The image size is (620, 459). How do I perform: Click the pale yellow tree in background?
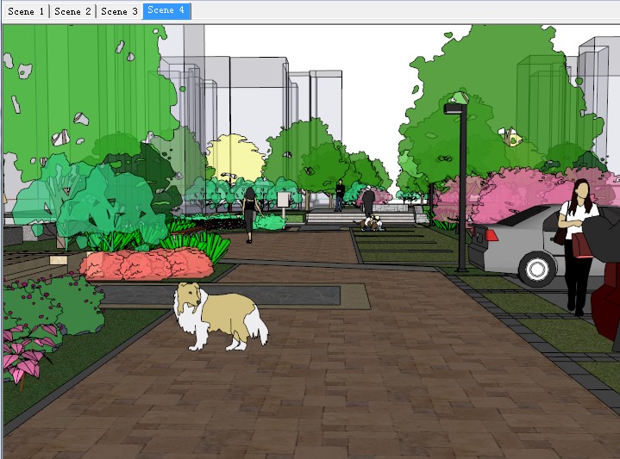(235, 158)
